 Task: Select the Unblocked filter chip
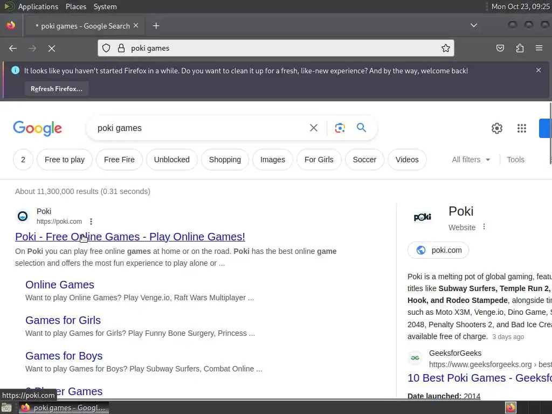point(172,160)
